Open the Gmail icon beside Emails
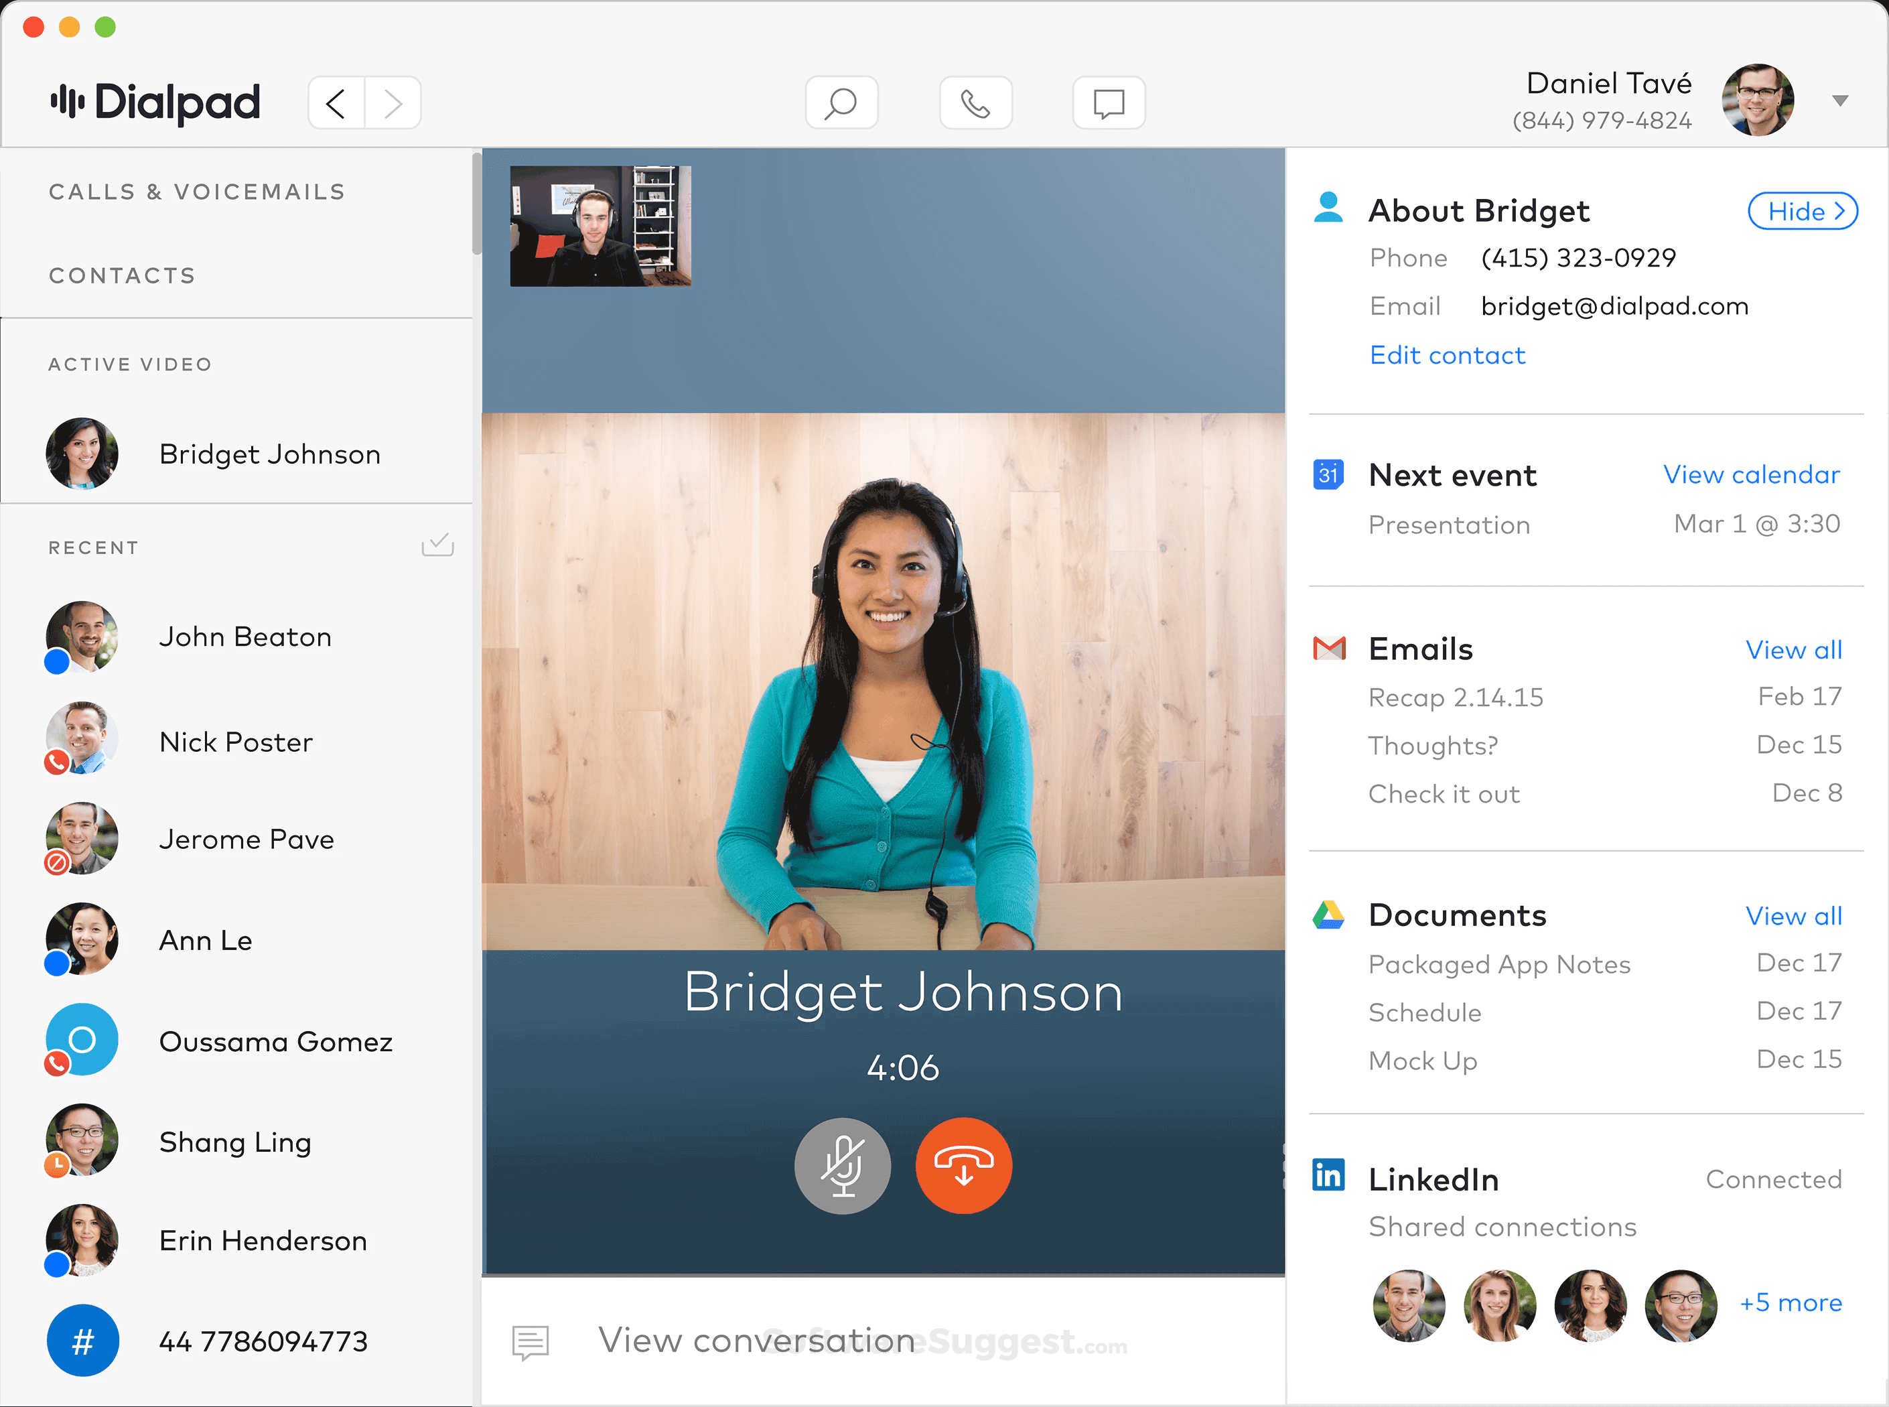 (x=1328, y=648)
